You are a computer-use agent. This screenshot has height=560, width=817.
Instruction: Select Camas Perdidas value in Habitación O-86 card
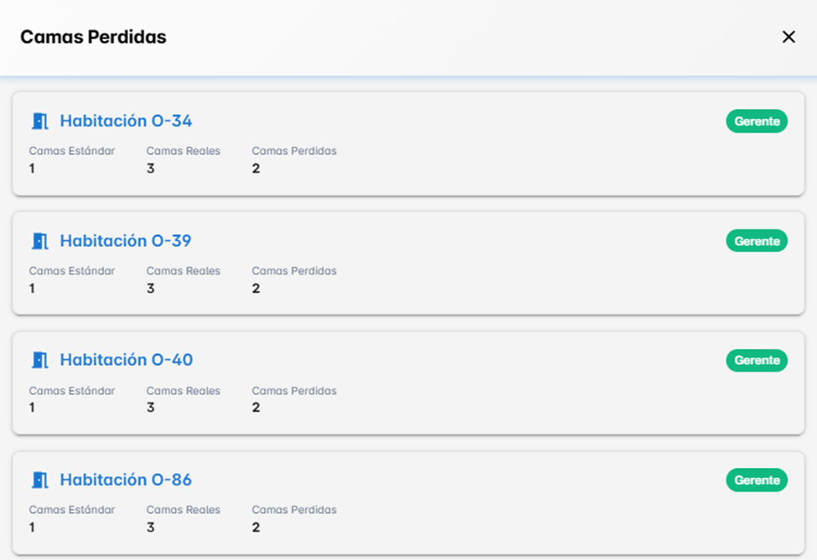pyautogui.click(x=256, y=527)
